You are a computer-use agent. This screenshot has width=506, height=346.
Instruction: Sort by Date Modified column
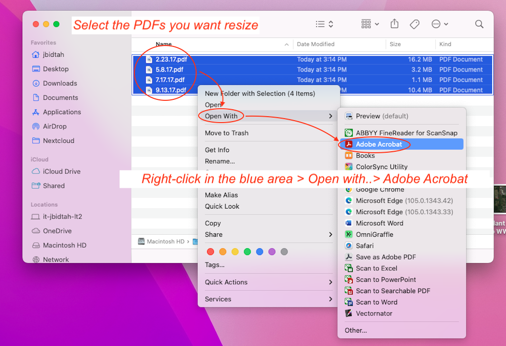[x=316, y=44]
